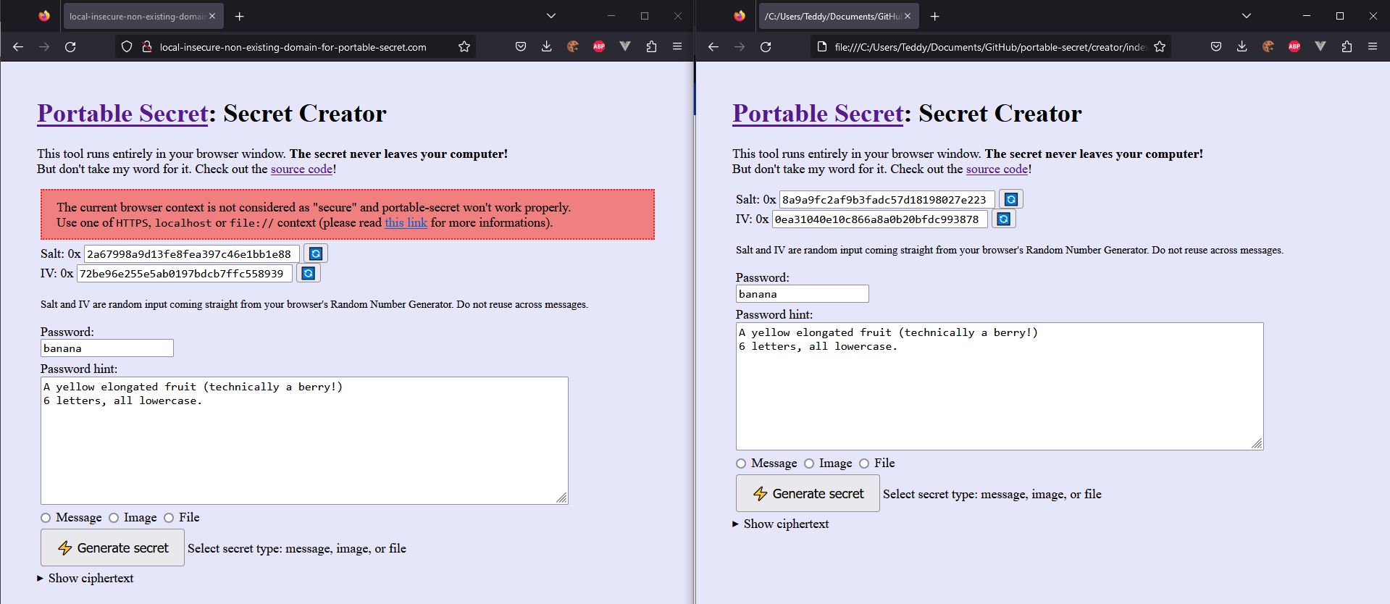
Task: Click V-shaped extension icon in left window
Action: point(625,47)
